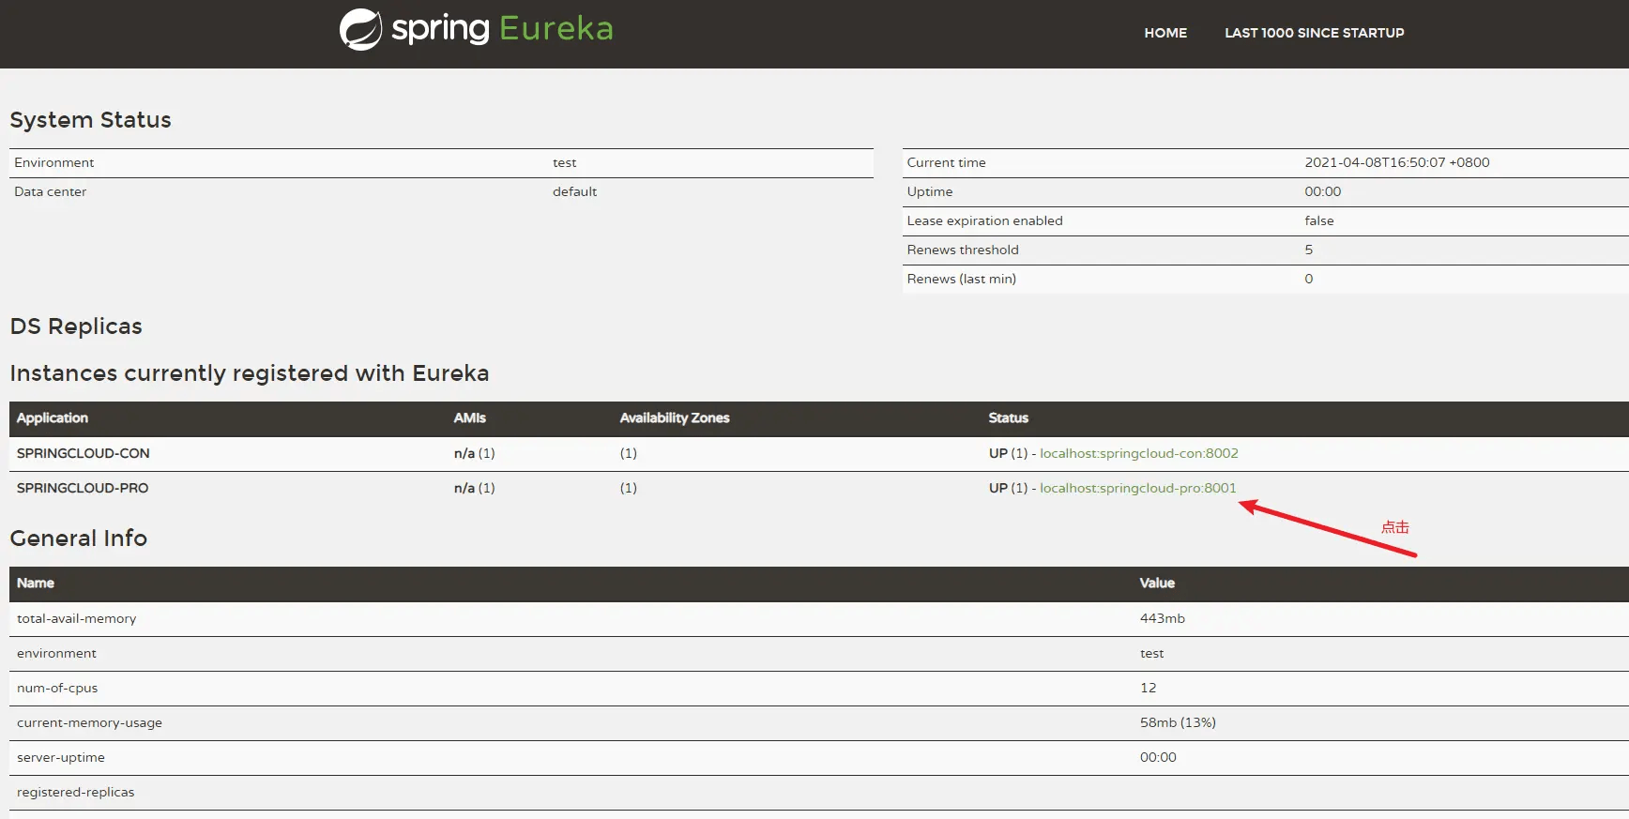Click the Status column header
The height and width of the screenshot is (819, 1629).
[1009, 418]
